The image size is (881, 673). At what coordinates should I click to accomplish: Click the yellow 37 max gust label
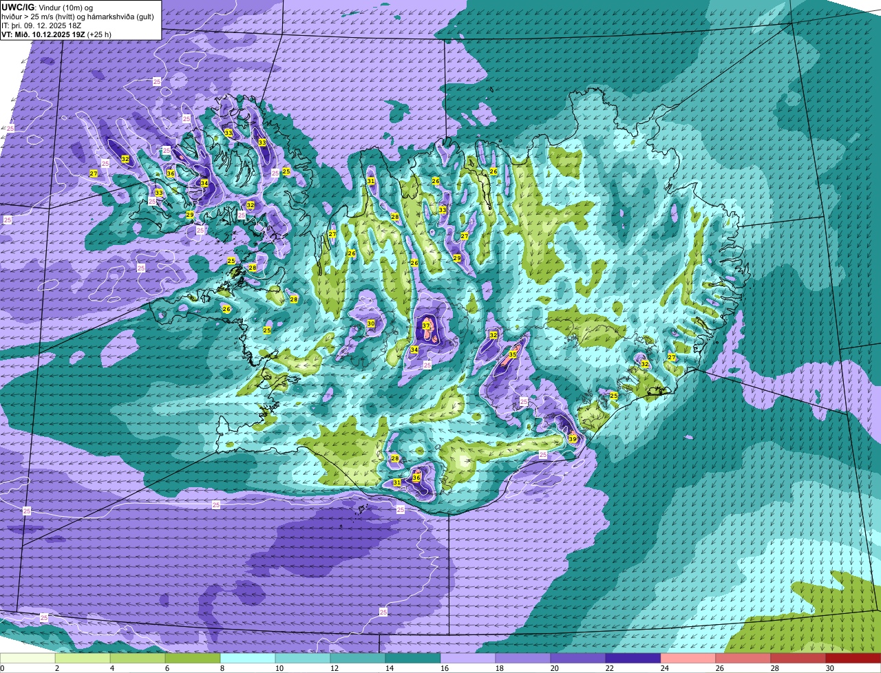[426, 325]
